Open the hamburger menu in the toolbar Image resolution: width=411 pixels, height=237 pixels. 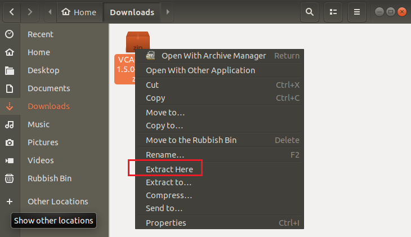tap(356, 12)
